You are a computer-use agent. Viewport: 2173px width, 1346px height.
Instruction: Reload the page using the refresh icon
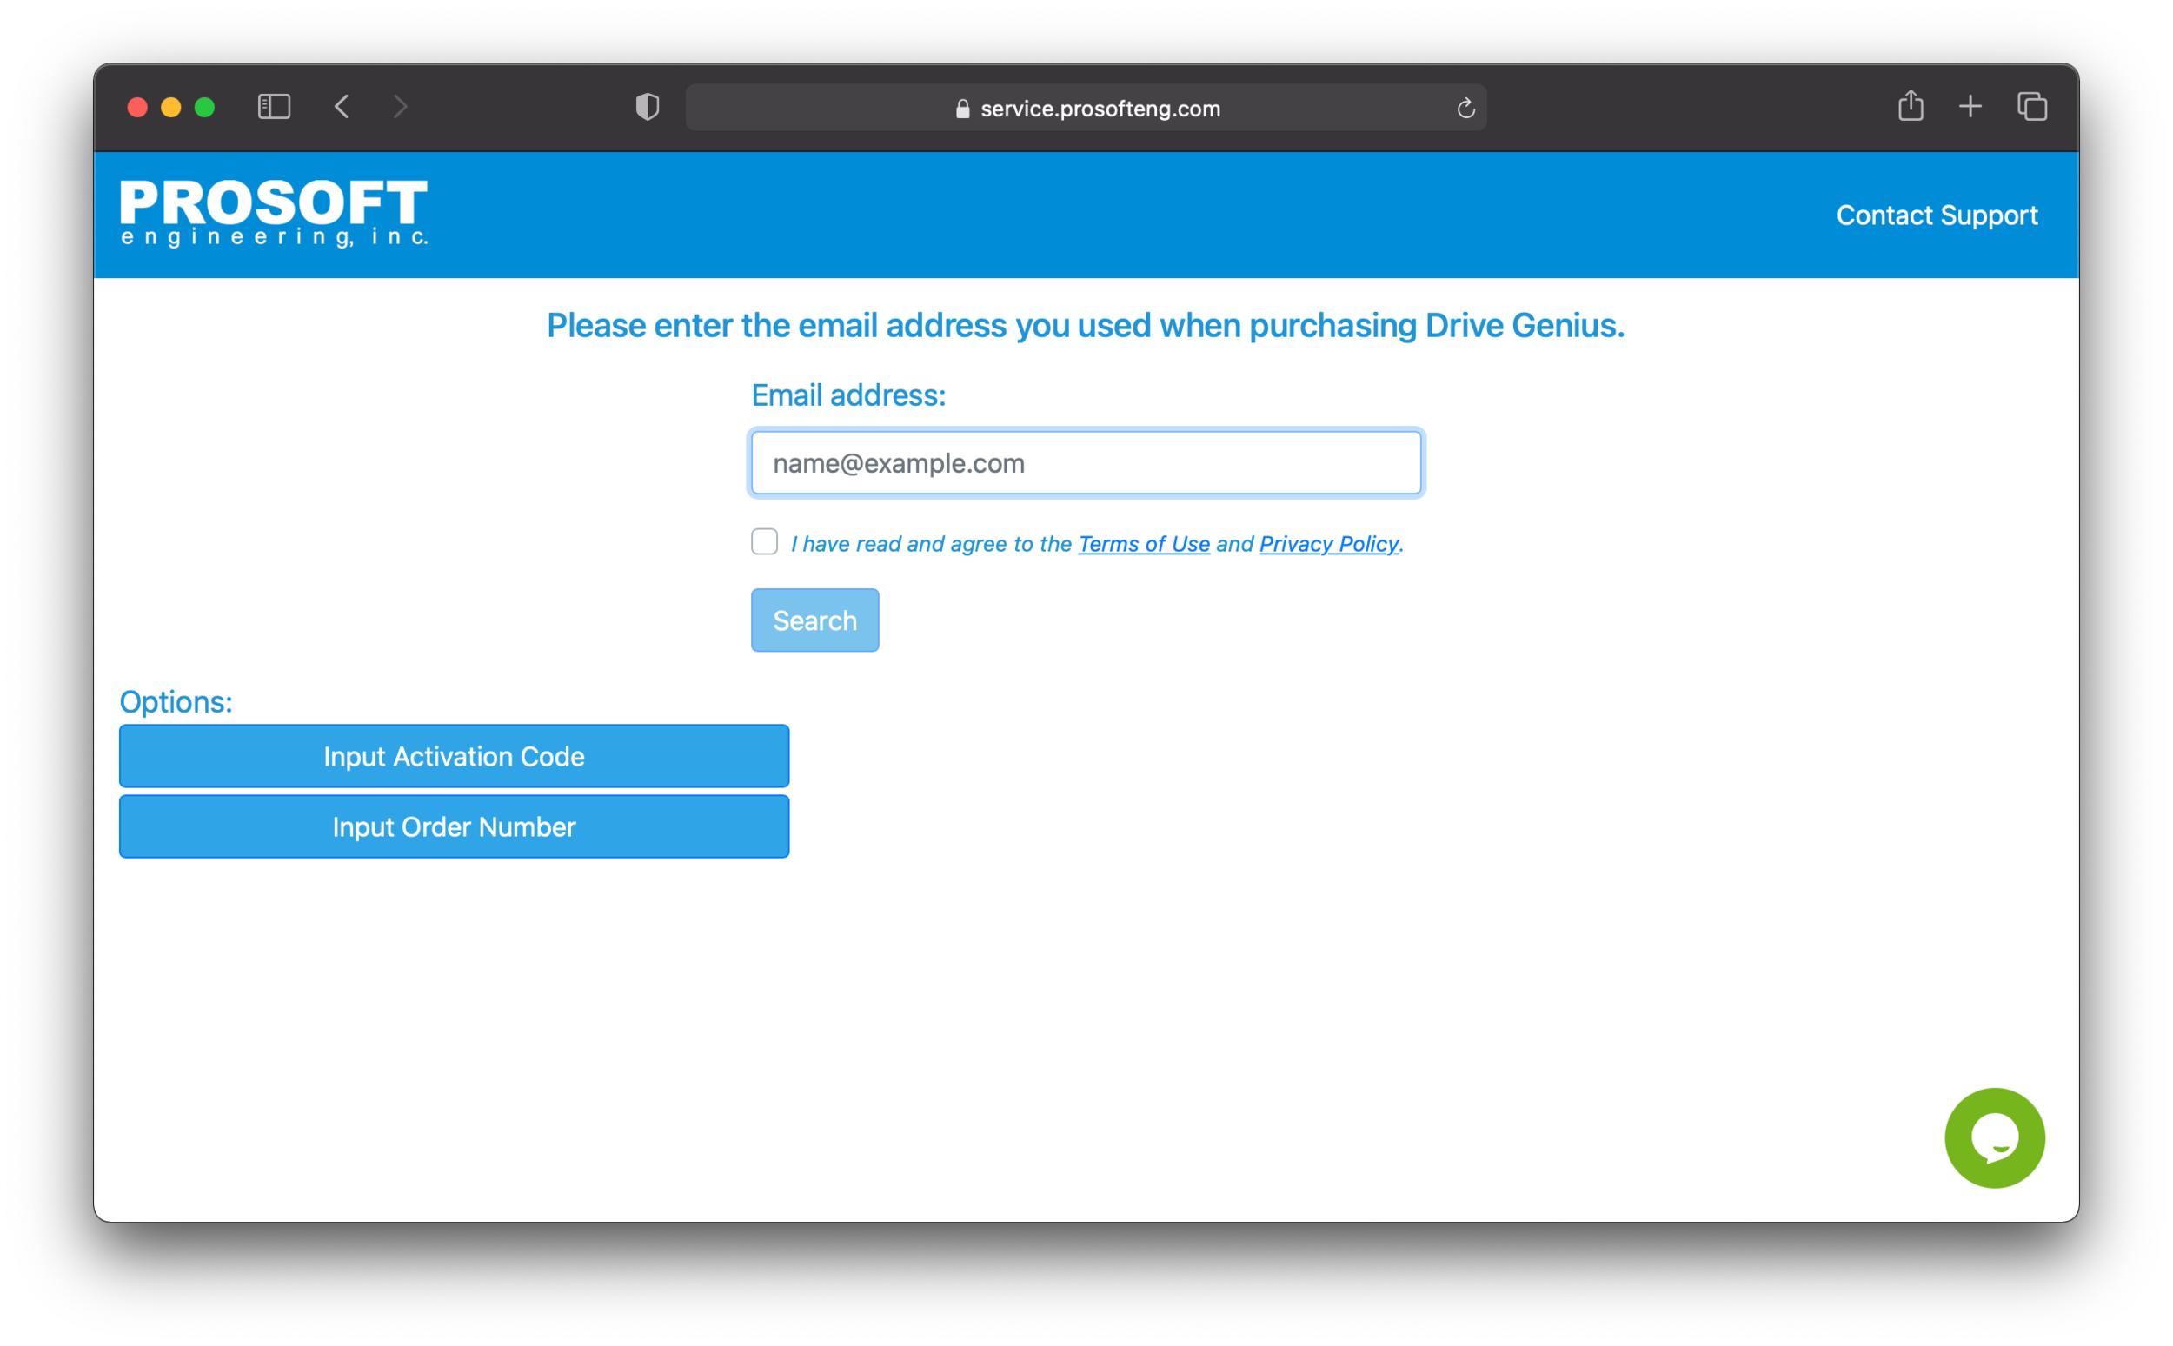click(1465, 107)
